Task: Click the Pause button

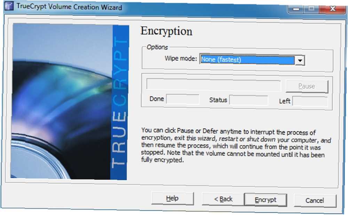Action: (x=307, y=86)
